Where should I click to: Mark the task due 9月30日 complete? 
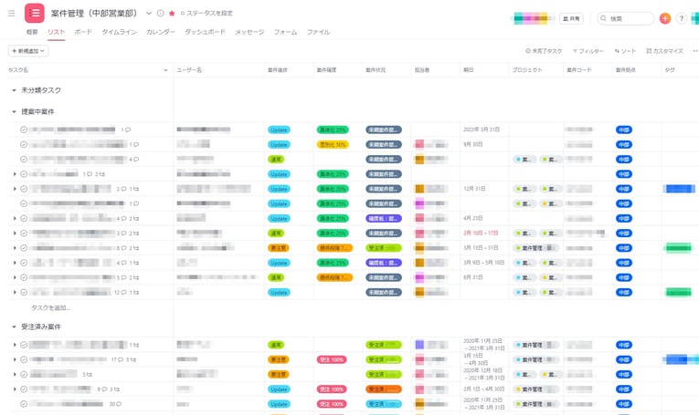24,144
